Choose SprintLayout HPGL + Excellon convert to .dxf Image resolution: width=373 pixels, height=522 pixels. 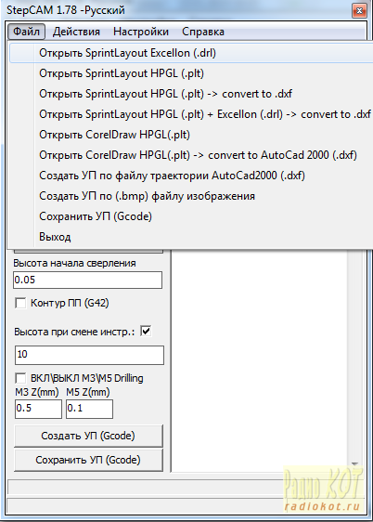191,114
